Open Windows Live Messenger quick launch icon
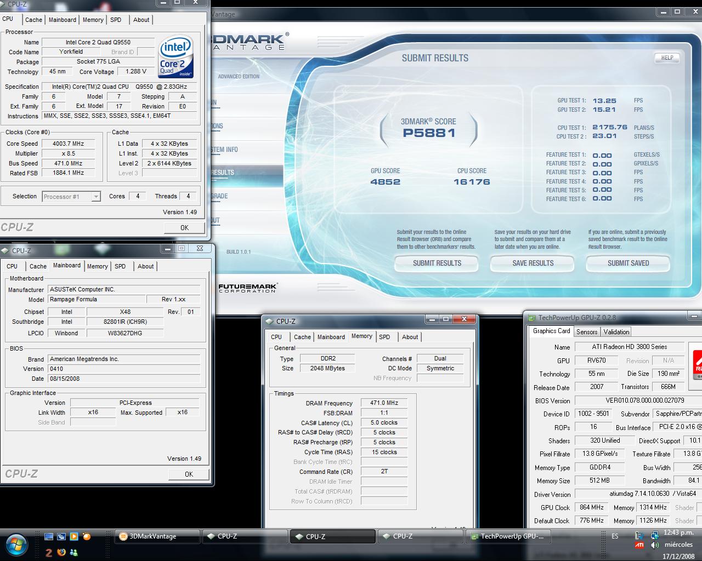This screenshot has width=702, height=561. click(x=74, y=552)
